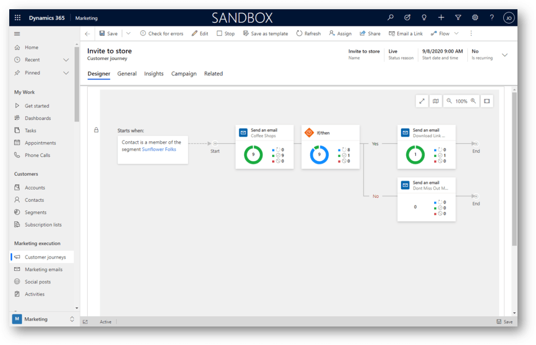This screenshot has height=345, width=536.
Task: Stop the live customer journey
Action: point(225,34)
